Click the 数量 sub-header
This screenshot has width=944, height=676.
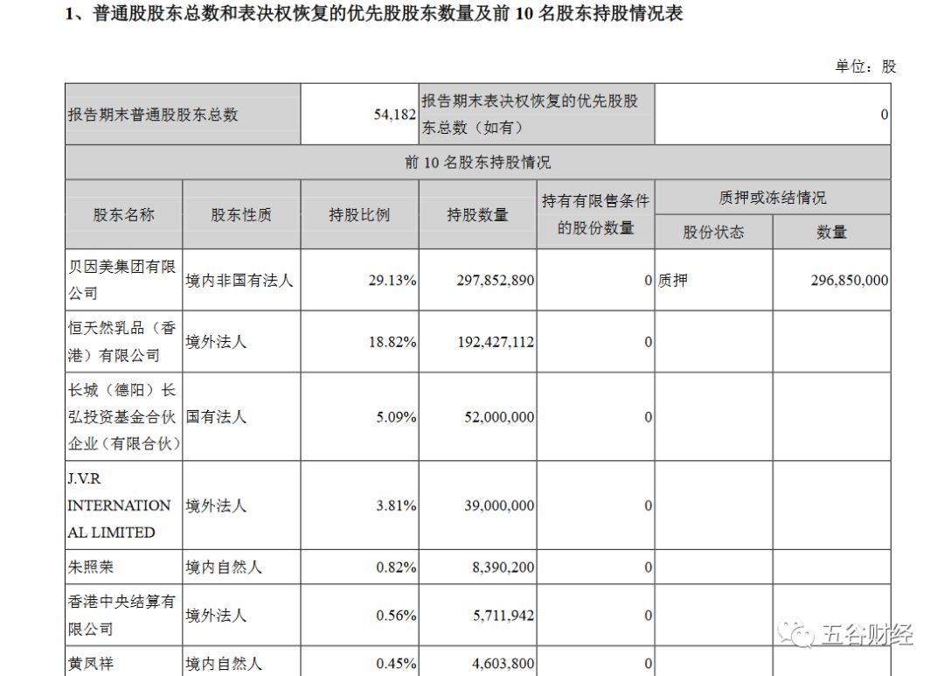(x=831, y=233)
